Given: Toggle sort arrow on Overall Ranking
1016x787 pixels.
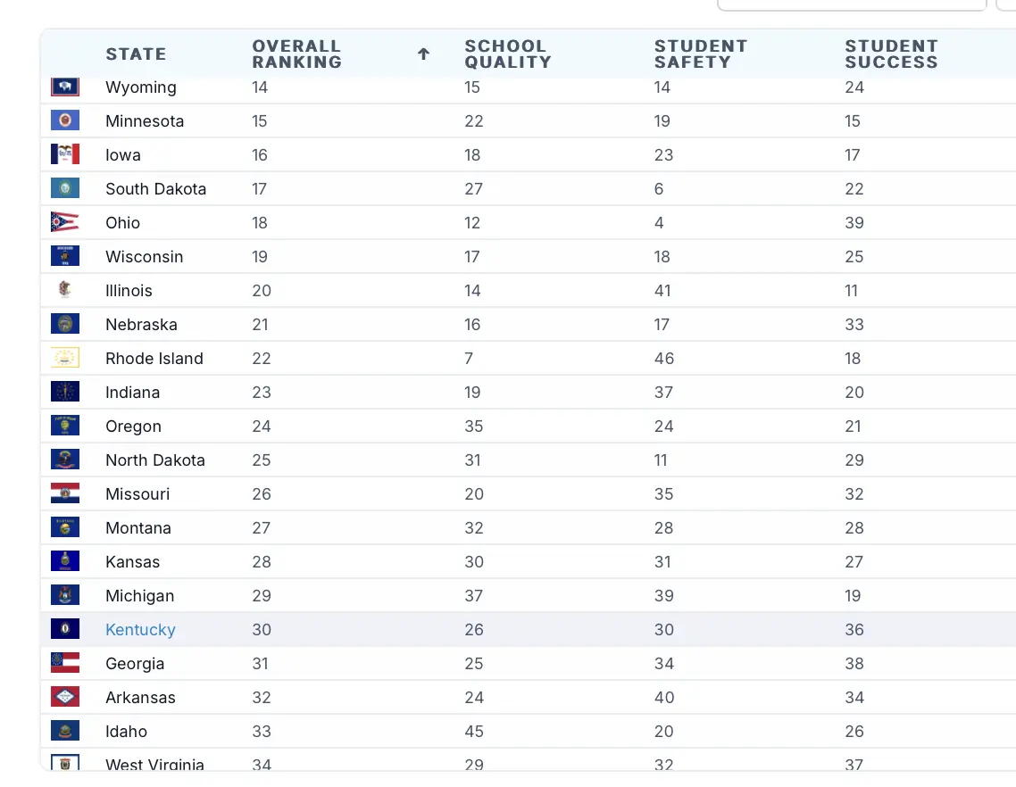Looking at the screenshot, I should pyautogui.click(x=423, y=54).
